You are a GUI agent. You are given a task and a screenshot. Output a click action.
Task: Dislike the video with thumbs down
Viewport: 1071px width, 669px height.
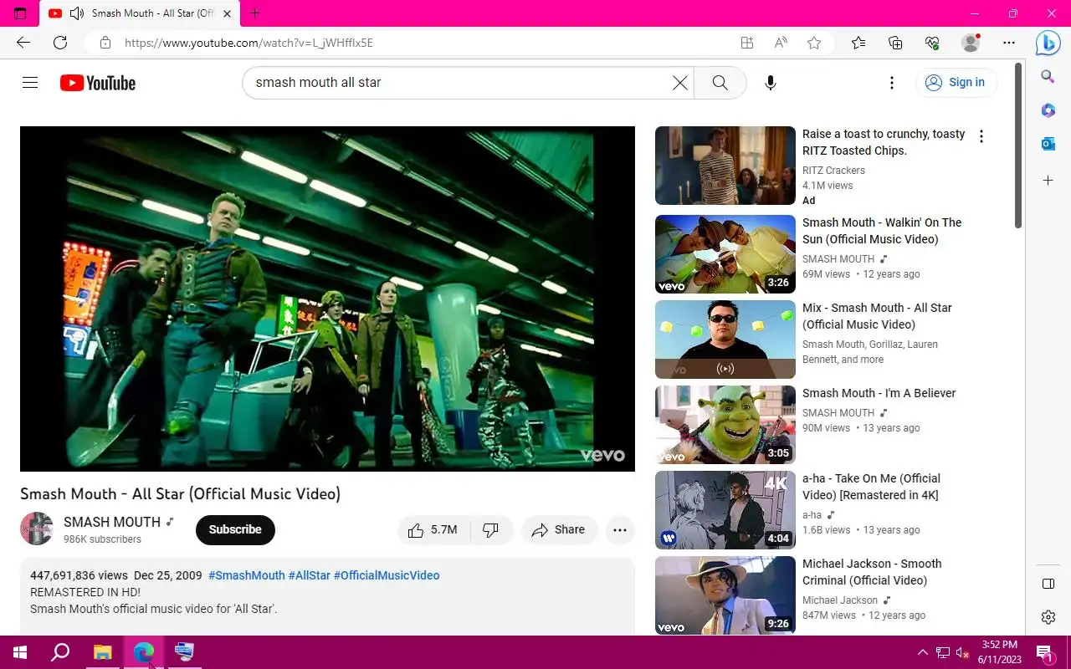click(491, 529)
